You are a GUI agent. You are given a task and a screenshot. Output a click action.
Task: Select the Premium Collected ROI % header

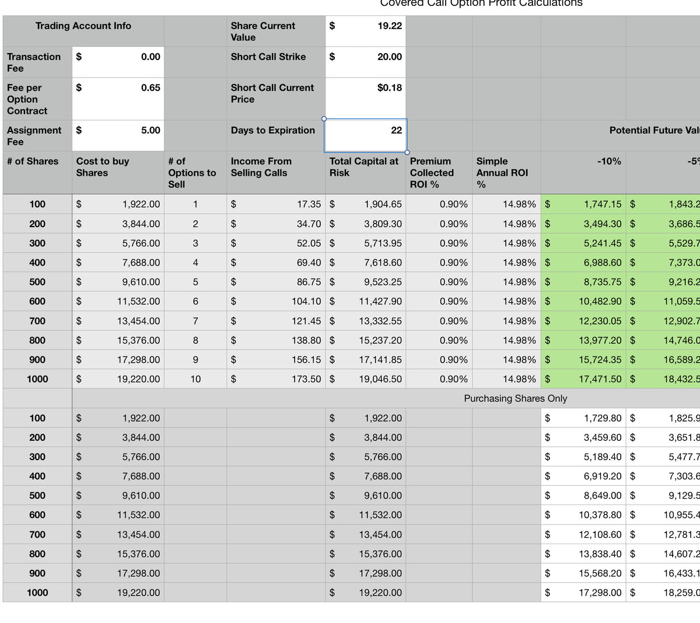click(440, 172)
